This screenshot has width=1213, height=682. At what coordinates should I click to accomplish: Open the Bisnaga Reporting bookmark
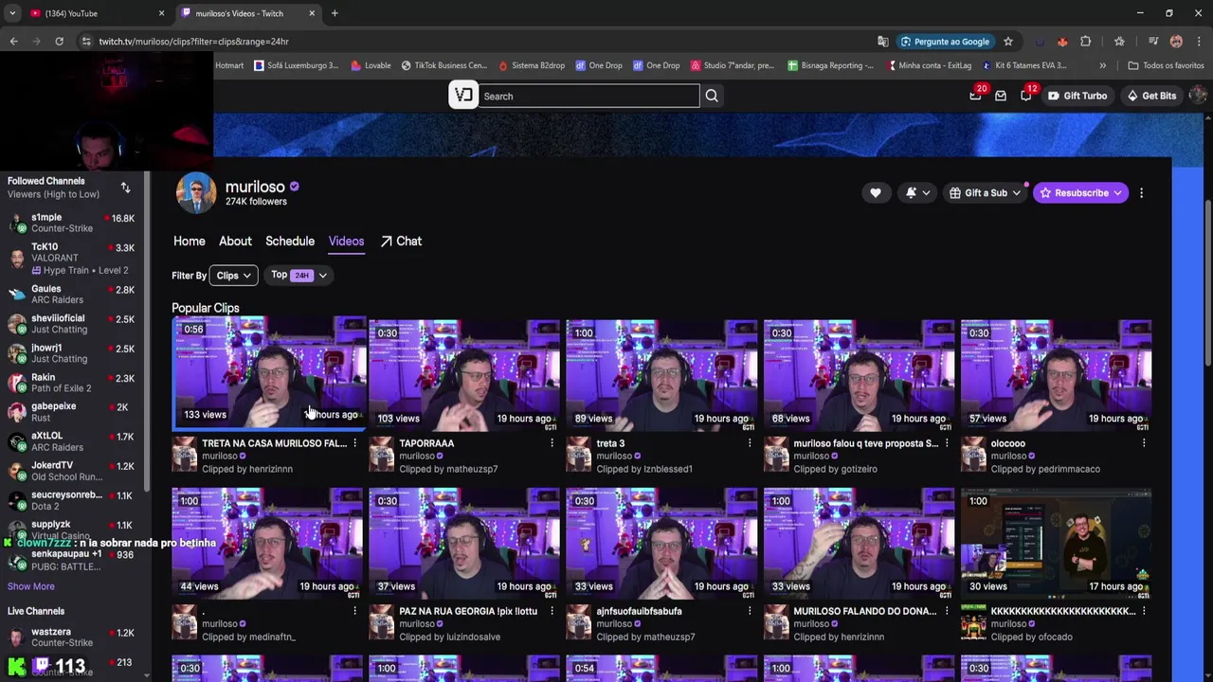pyautogui.click(x=831, y=65)
